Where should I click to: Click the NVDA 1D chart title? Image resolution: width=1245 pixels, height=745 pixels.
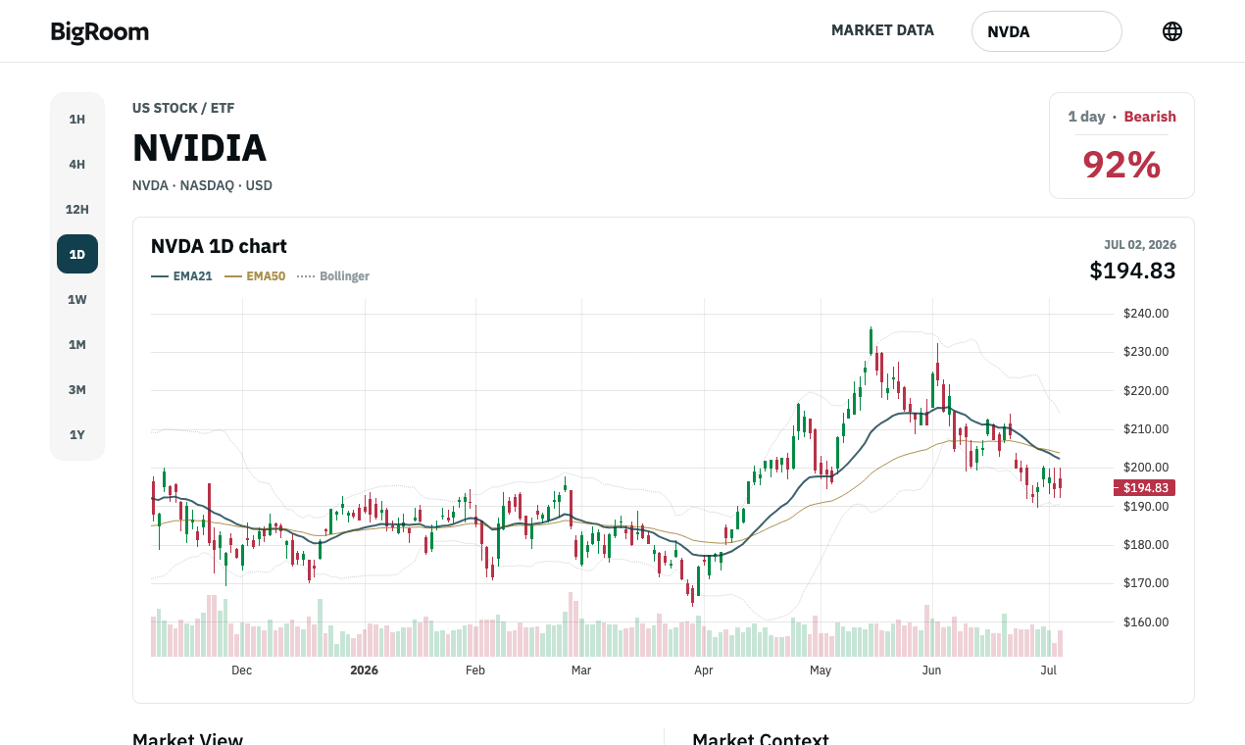point(219,246)
